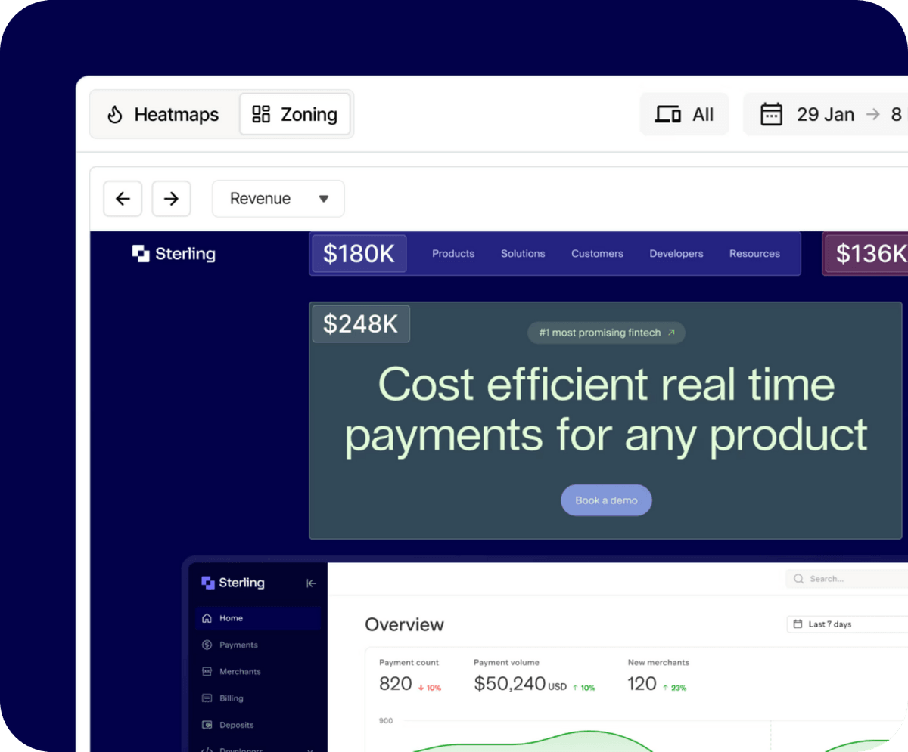This screenshot has width=908, height=752.
Task: Click the Merchants storefront icon
Action: tap(207, 671)
